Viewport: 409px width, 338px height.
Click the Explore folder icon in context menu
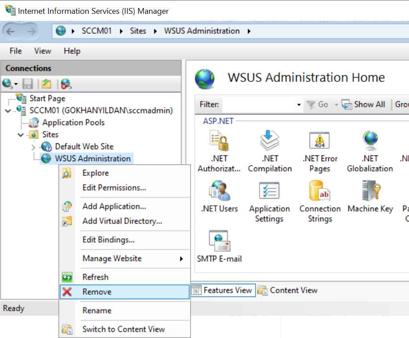coord(67,173)
